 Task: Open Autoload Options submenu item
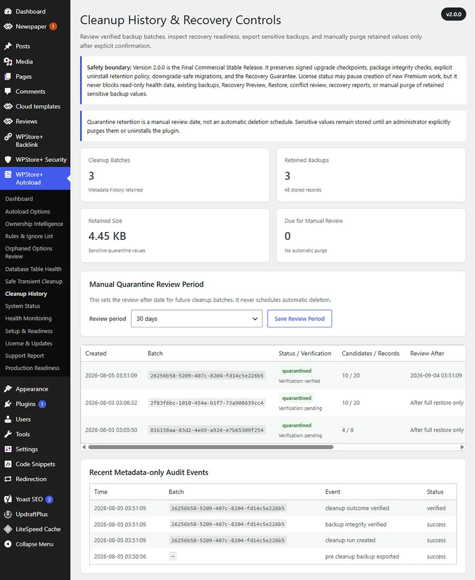[x=27, y=211]
